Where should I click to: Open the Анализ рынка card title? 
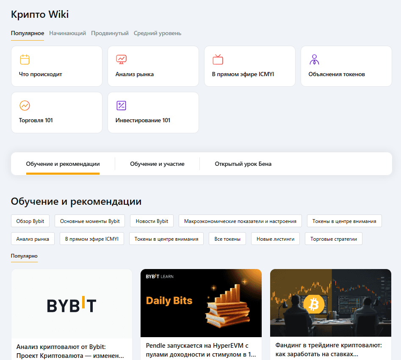coord(135,74)
